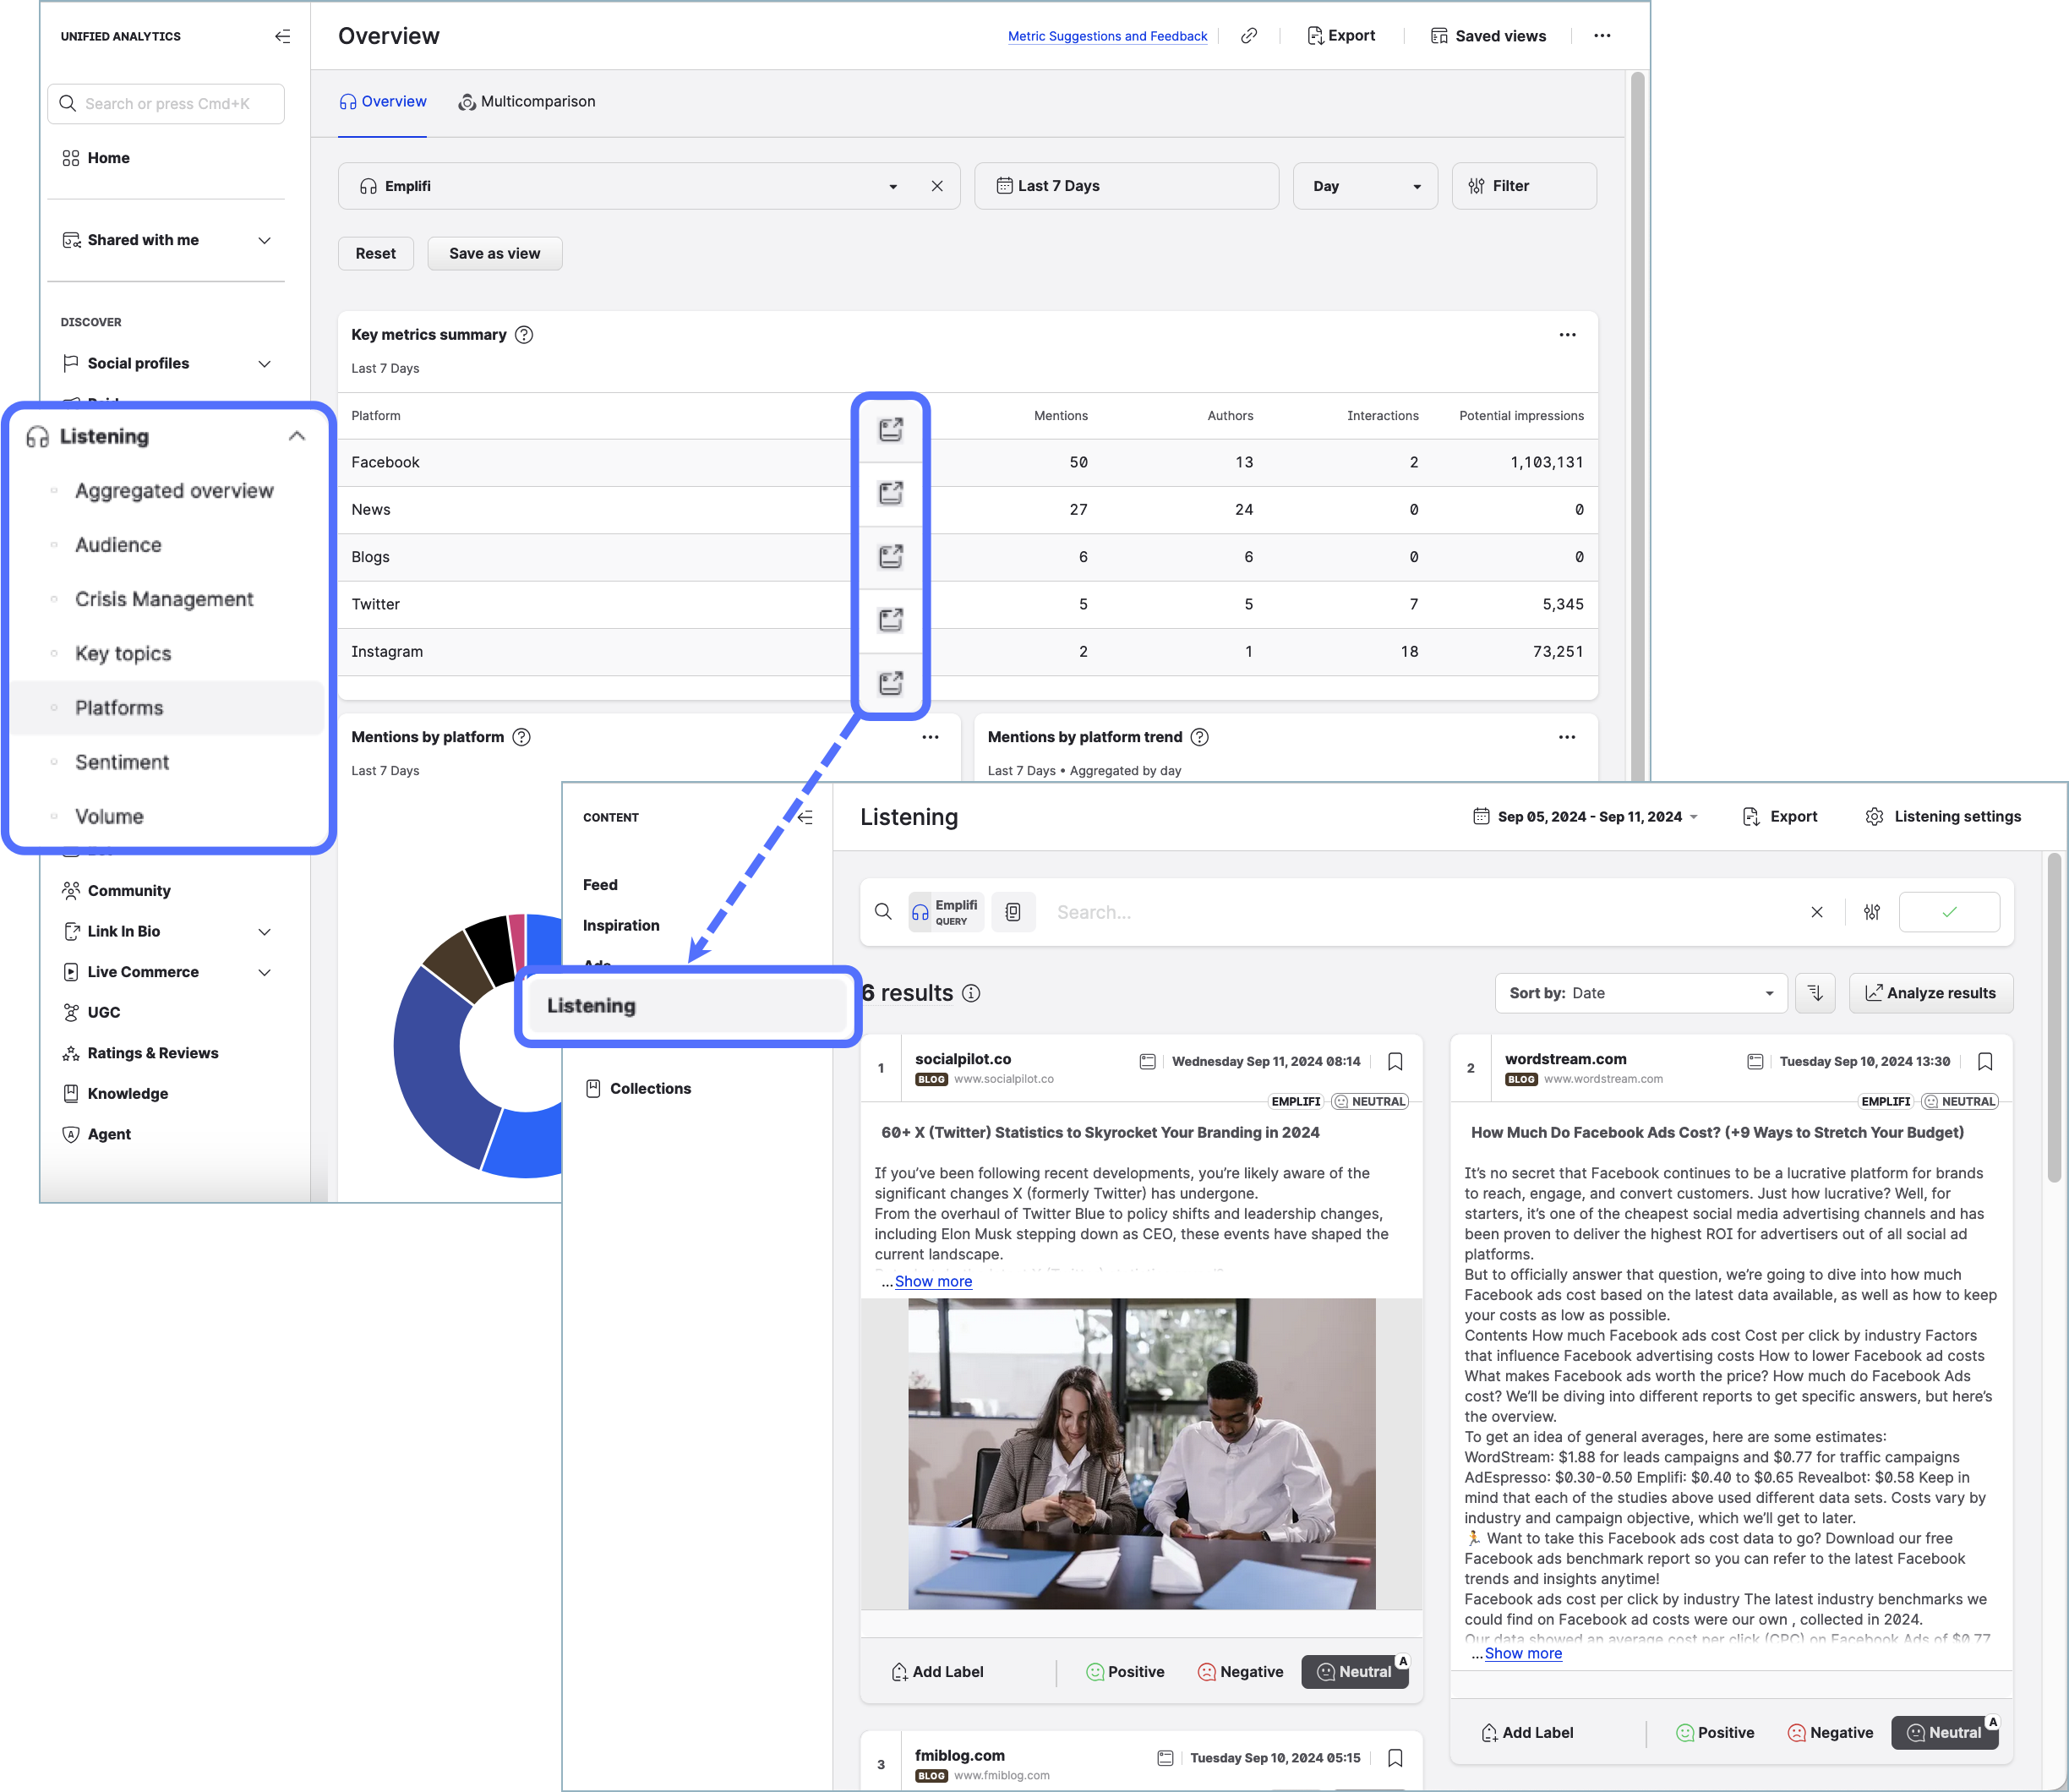The height and width of the screenshot is (1792, 2069).
Task: Select Platforms under Listening menu
Action: coord(119,708)
